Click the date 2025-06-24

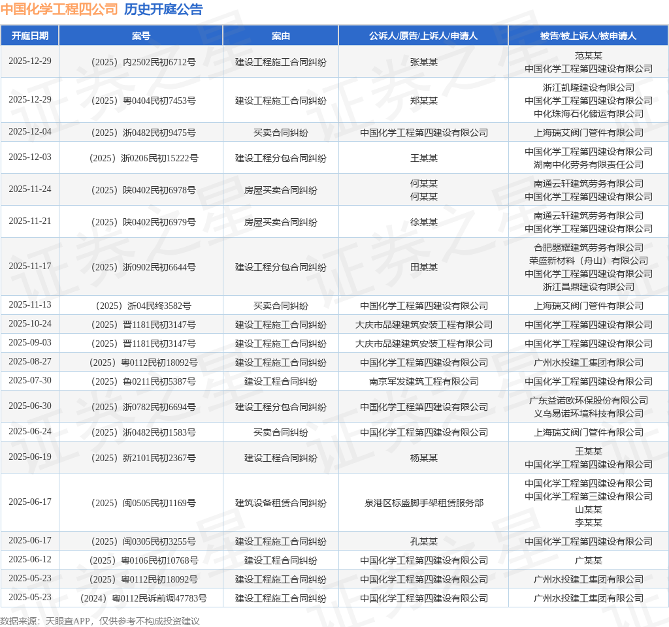click(30, 431)
